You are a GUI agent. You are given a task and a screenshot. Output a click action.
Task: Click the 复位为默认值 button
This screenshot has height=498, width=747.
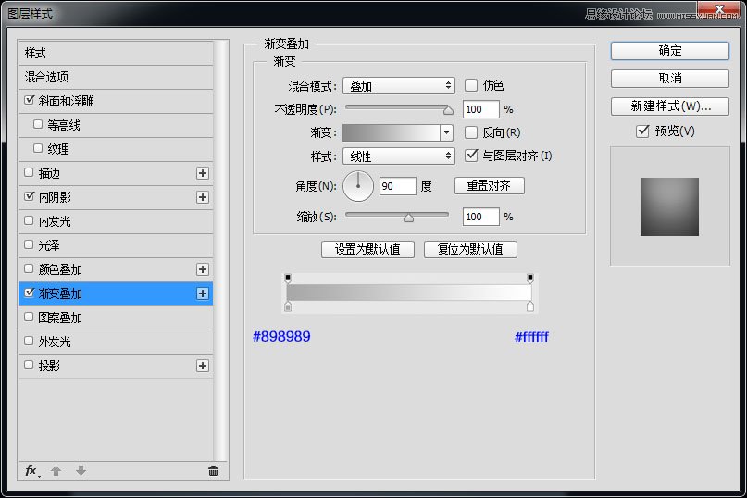pos(470,249)
